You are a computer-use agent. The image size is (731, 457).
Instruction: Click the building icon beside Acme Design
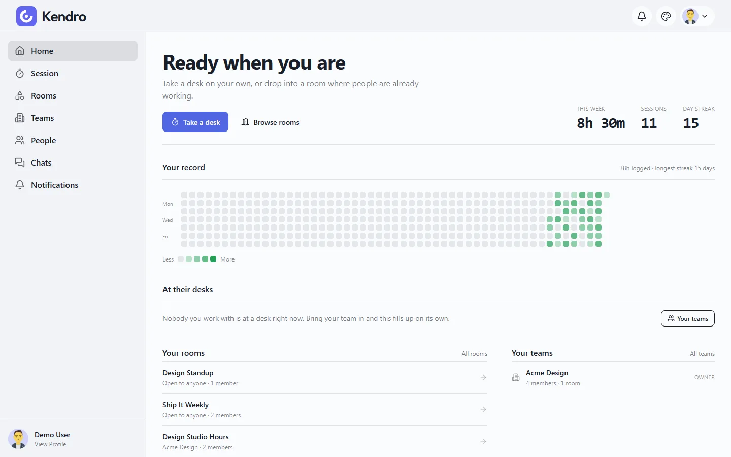[516, 377]
